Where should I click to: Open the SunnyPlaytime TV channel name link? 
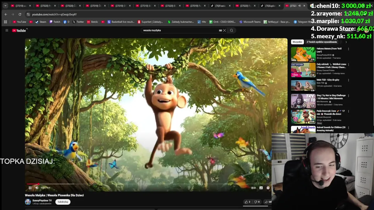click(42, 201)
